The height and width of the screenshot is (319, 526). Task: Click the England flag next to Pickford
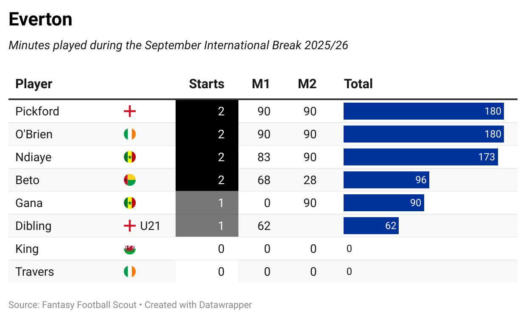click(129, 112)
